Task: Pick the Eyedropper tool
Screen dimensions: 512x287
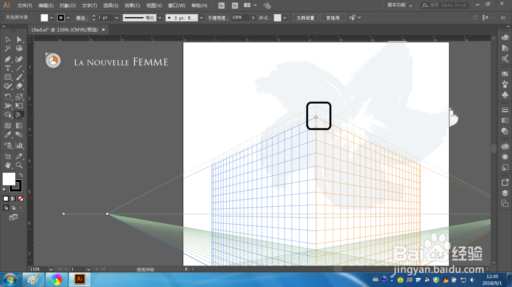Action: tap(8, 135)
